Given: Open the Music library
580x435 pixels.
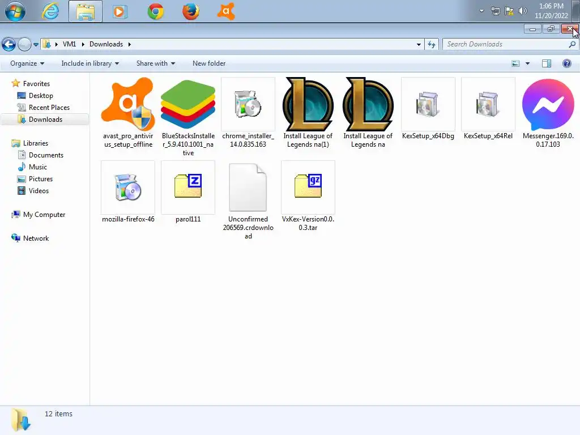Looking at the screenshot, I should (x=38, y=167).
